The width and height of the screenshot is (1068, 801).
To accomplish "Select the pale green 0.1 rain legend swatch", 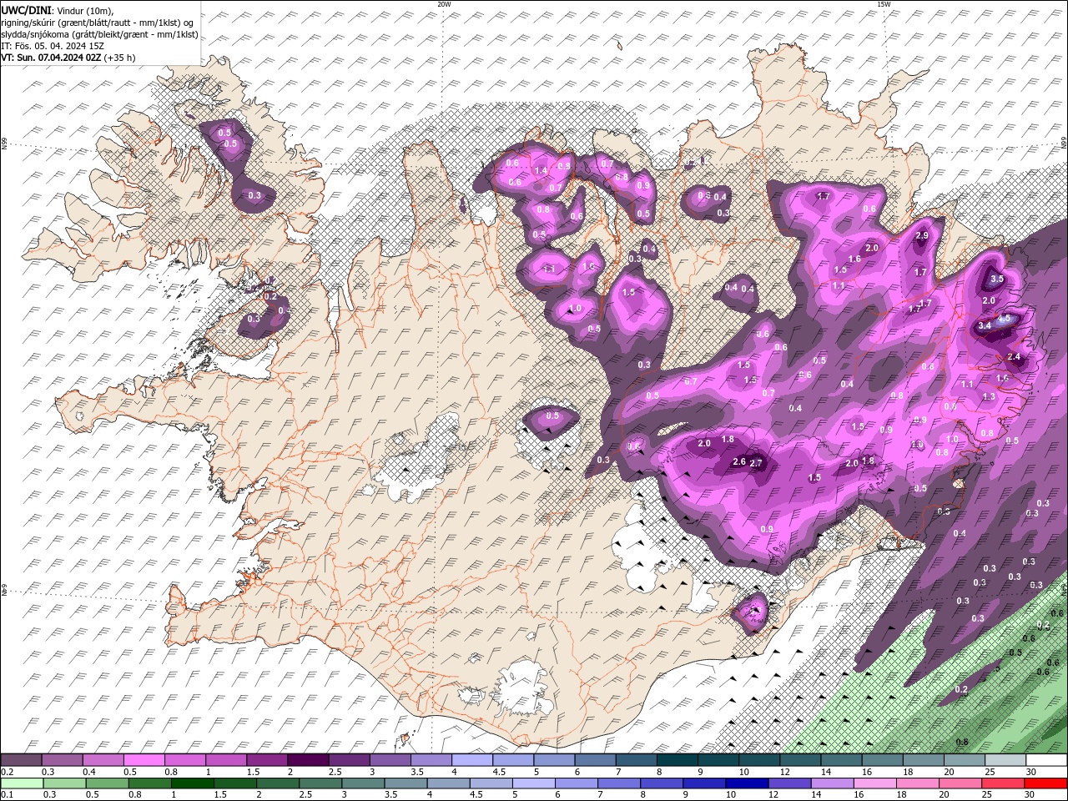I will 22,783.
